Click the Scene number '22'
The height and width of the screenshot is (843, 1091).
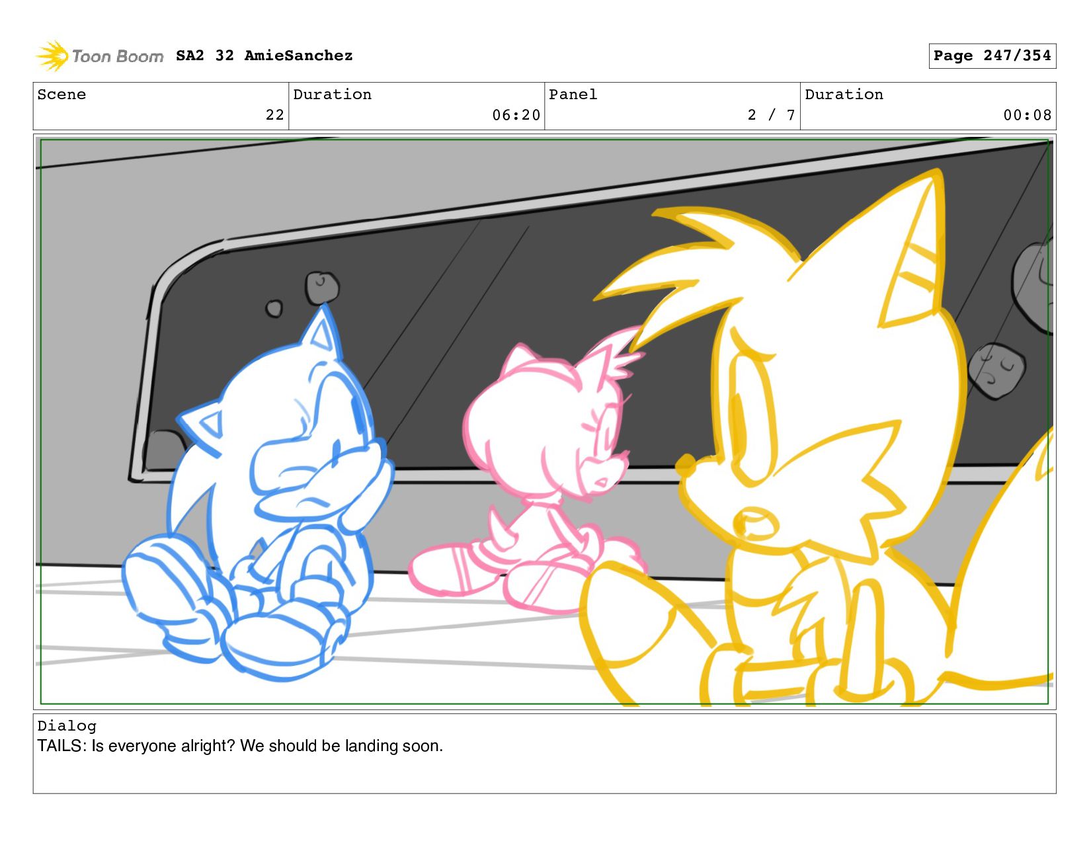point(274,115)
